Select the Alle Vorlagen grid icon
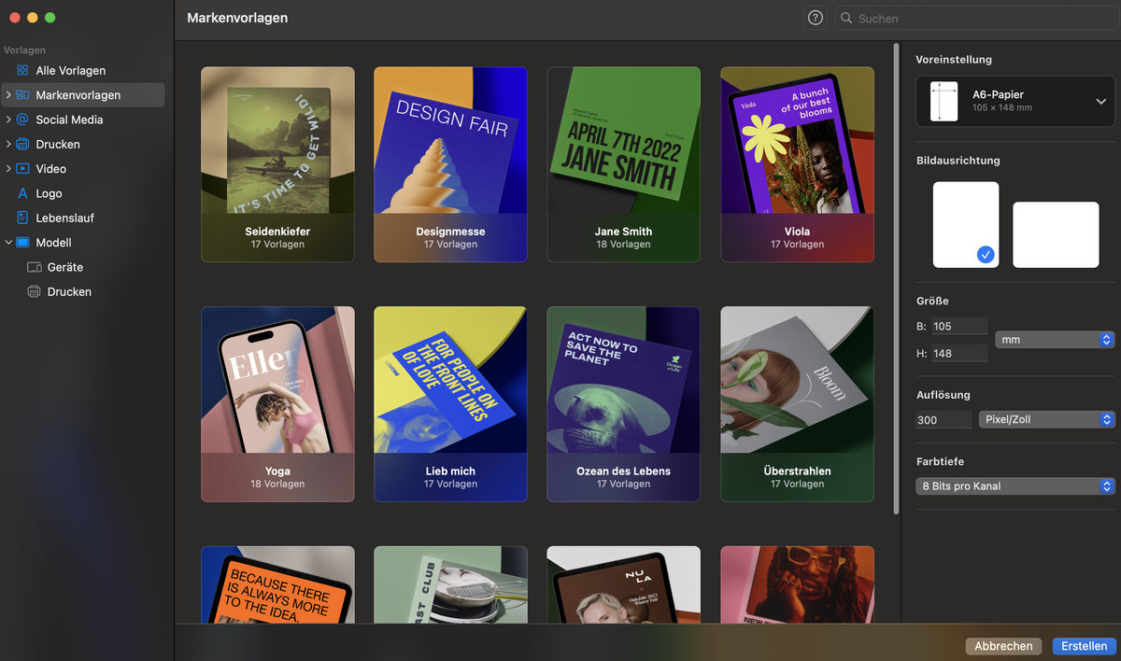Screen dimensions: 1121x661 [22, 70]
